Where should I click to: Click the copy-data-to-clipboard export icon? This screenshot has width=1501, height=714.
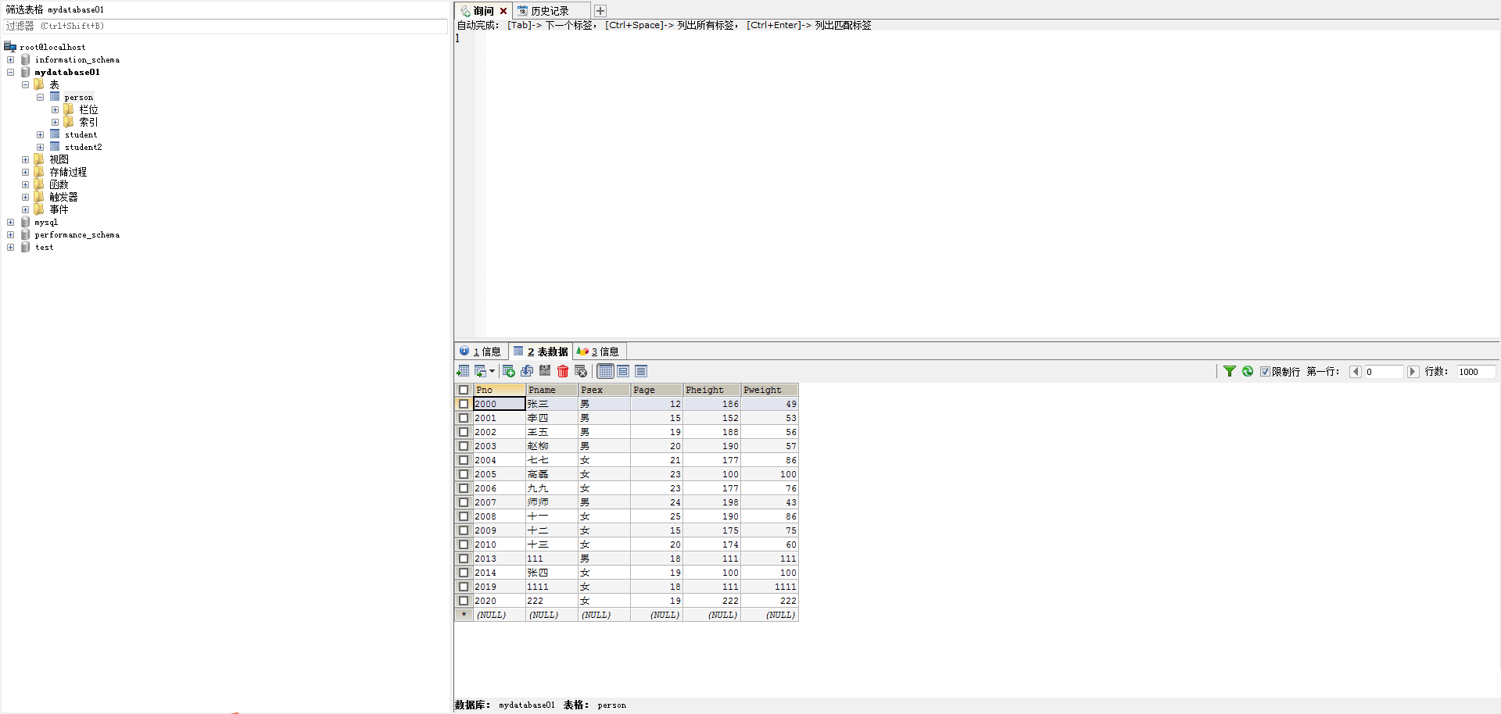click(480, 371)
